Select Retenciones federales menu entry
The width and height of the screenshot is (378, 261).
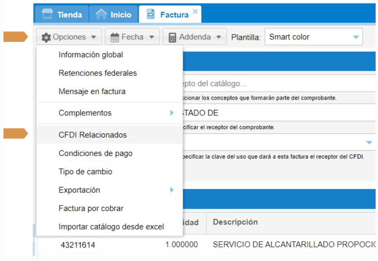pos(98,73)
